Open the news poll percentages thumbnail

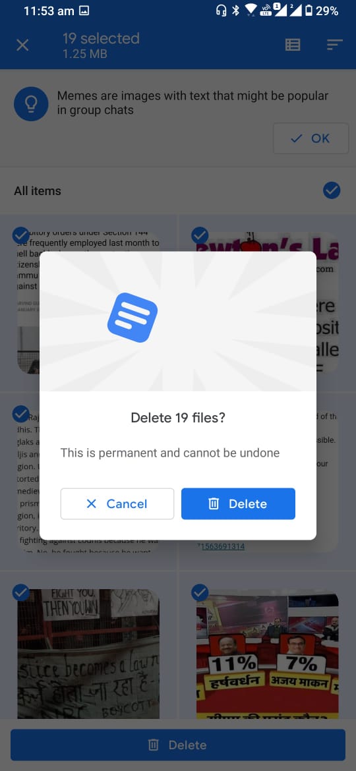click(x=268, y=654)
